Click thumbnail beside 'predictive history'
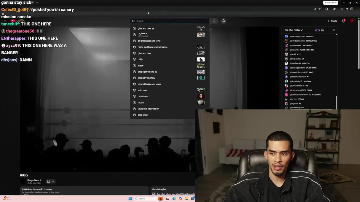 201,78
